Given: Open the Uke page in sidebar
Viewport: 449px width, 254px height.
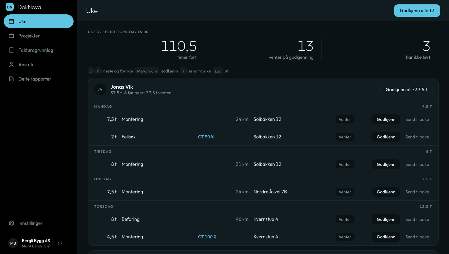Looking at the screenshot, I should (x=39, y=21).
